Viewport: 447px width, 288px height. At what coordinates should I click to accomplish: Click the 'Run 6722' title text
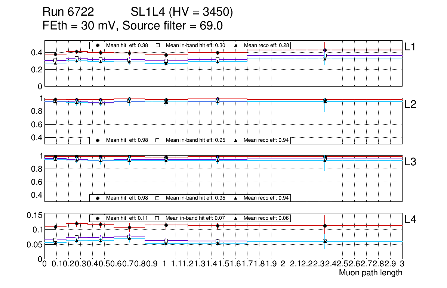(x=68, y=12)
